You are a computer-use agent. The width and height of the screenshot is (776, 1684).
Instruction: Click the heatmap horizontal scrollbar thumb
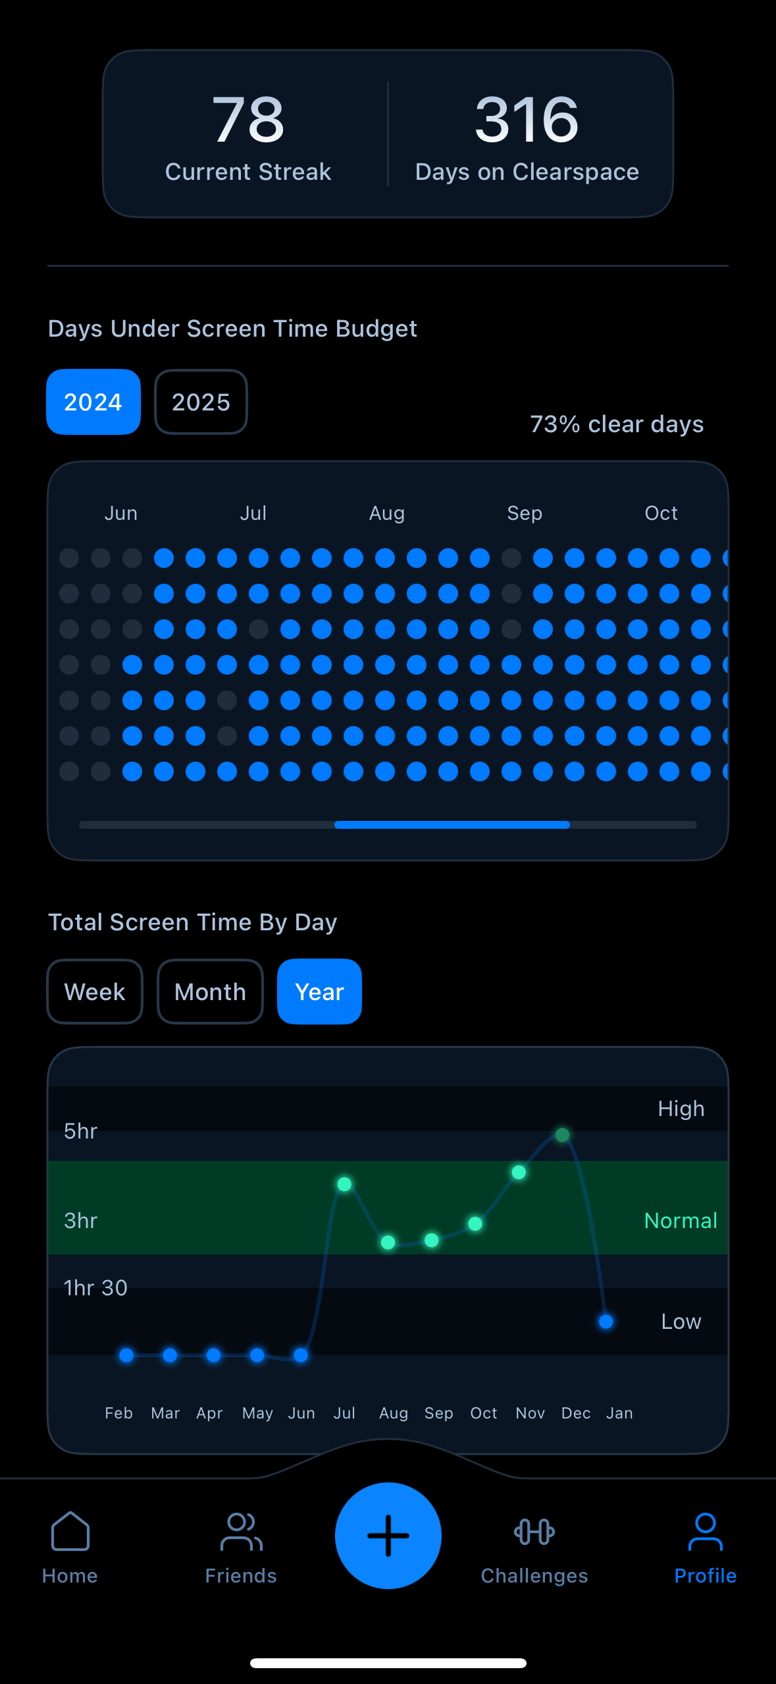pos(452,825)
